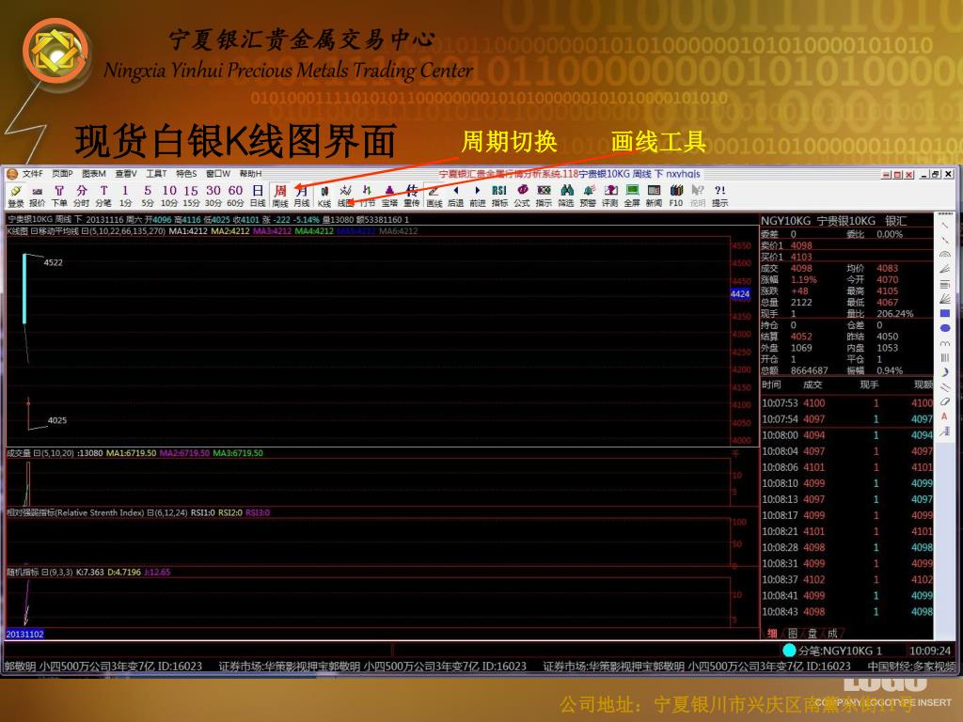963x722 pixels.
Task: Switch to 日线 daily chart
Action: point(258,196)
